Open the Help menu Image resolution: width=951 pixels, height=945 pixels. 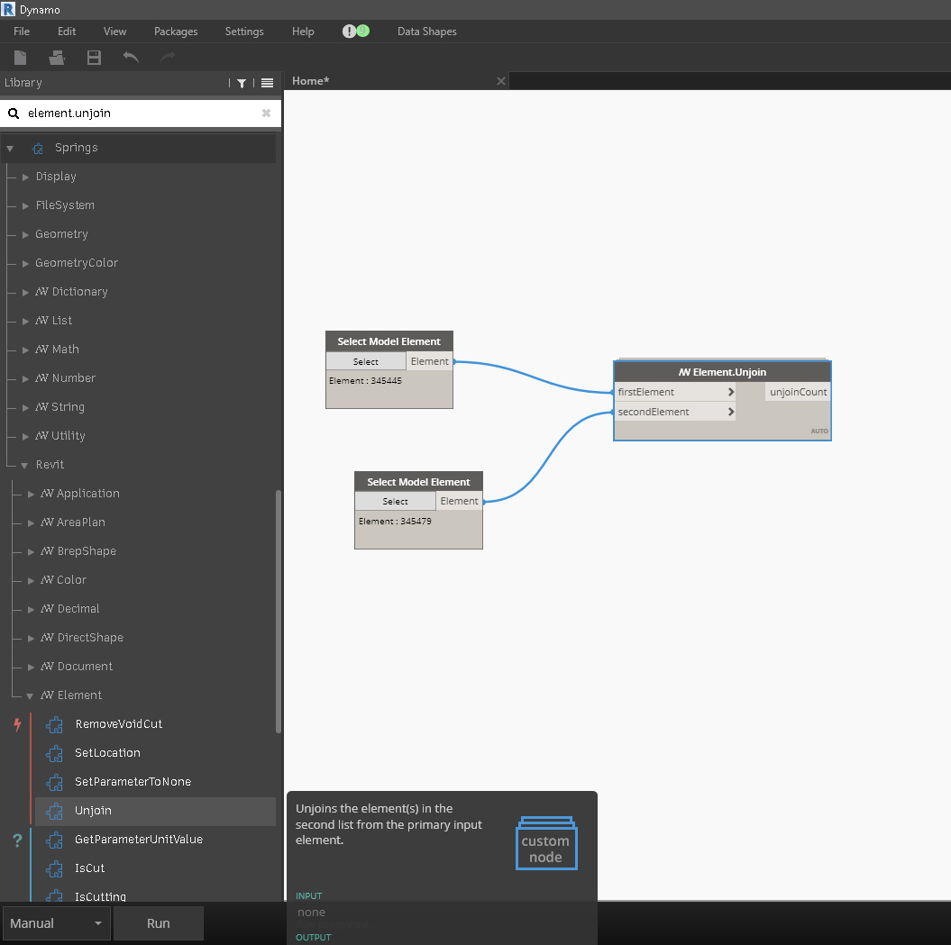303,32
